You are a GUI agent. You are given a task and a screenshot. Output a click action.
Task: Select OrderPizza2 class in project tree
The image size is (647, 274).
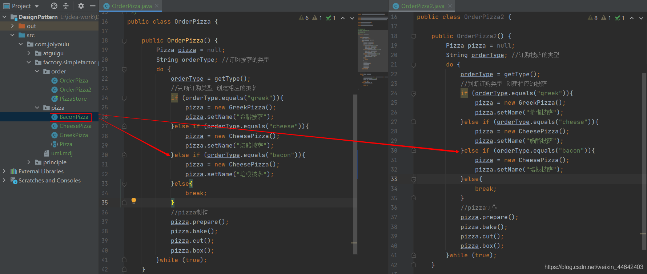click(x=75, y=89)
